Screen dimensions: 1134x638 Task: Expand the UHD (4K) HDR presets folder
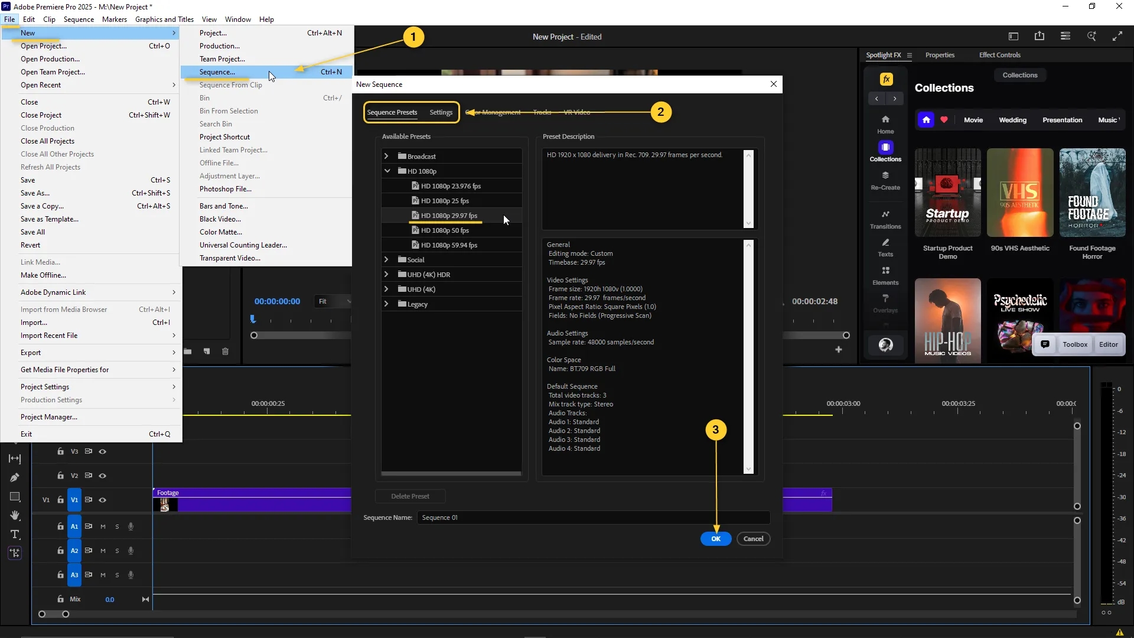[x=386, y=274]
